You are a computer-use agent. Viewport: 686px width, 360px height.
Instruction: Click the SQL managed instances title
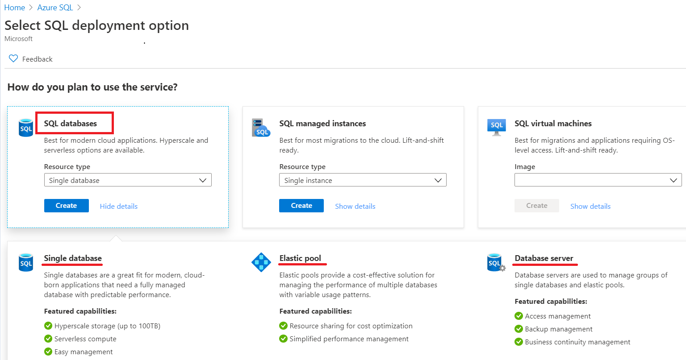322,124
